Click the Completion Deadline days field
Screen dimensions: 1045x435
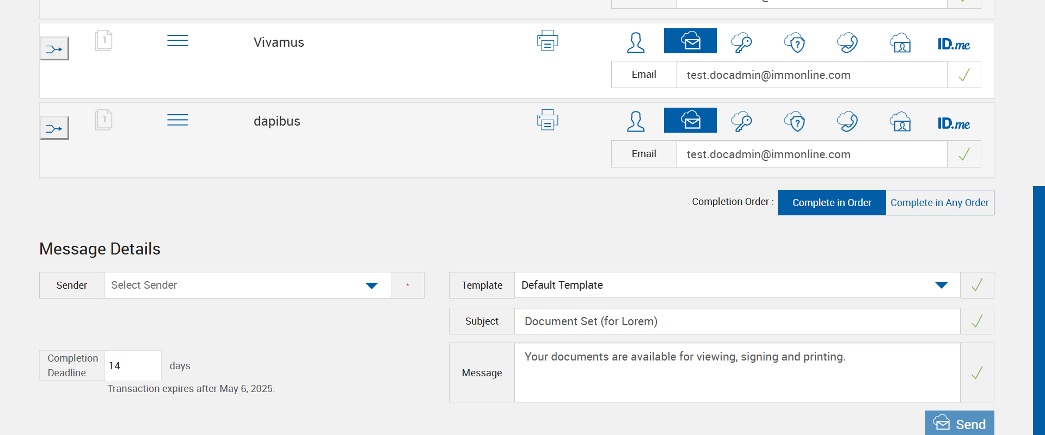(133, 366)
